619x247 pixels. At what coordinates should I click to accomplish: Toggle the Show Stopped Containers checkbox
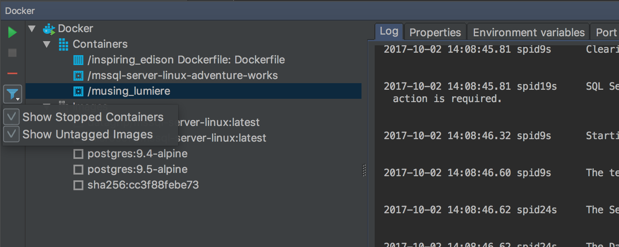pos(12,117)
